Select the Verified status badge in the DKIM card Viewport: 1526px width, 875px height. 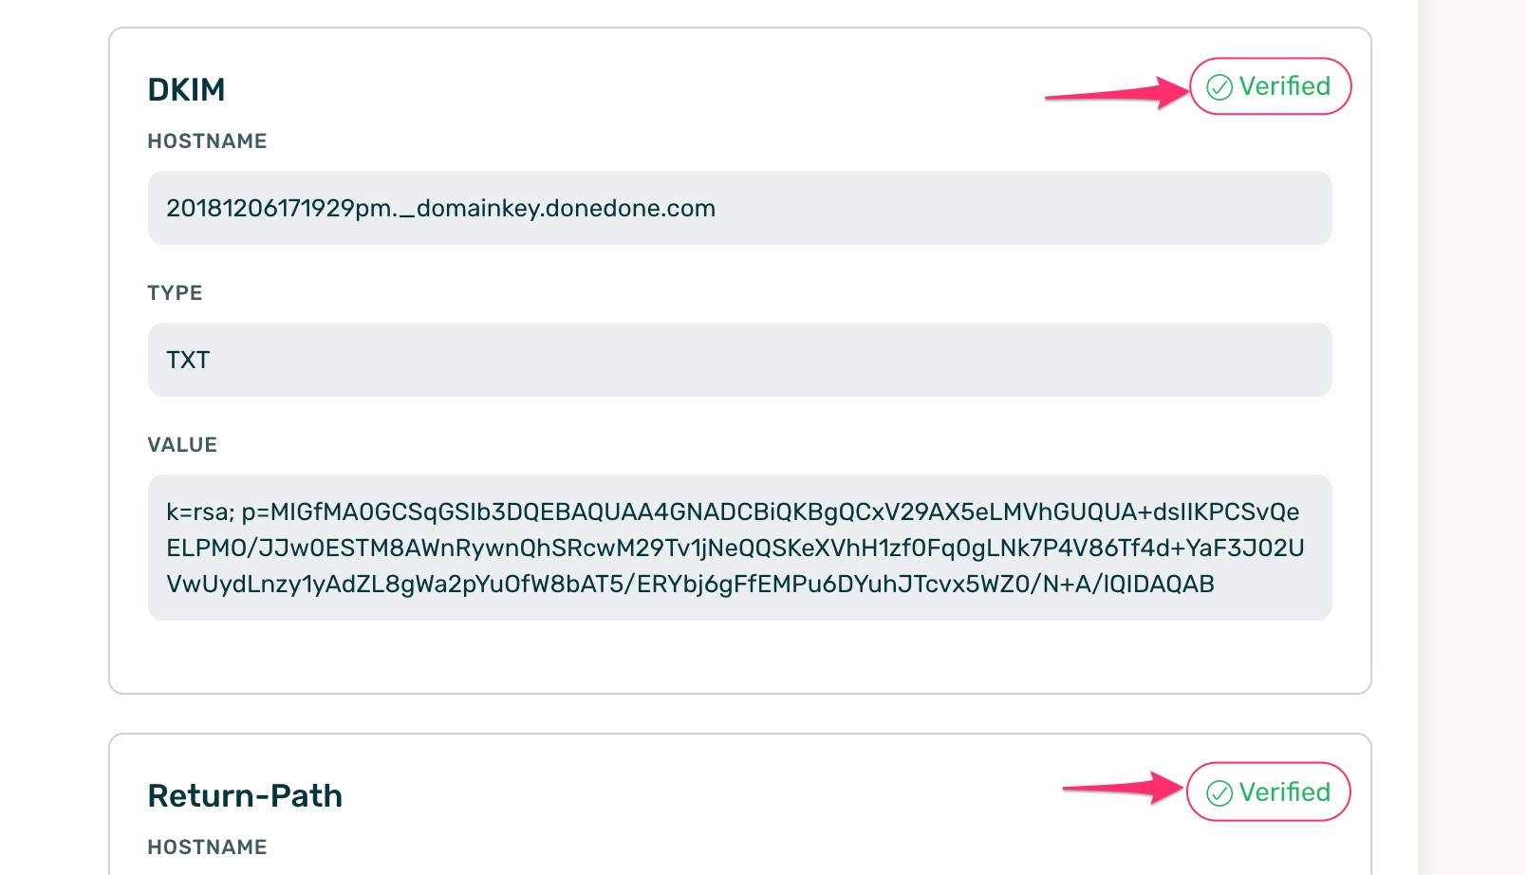coord(1270,86)
